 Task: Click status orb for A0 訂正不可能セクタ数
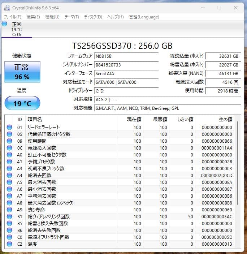point(9,155)
